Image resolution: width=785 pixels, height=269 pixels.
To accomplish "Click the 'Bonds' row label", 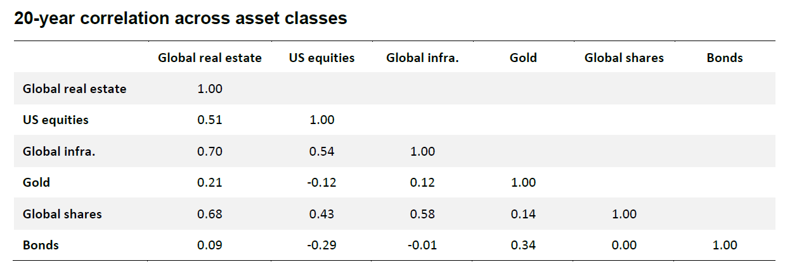I will 41,245.
